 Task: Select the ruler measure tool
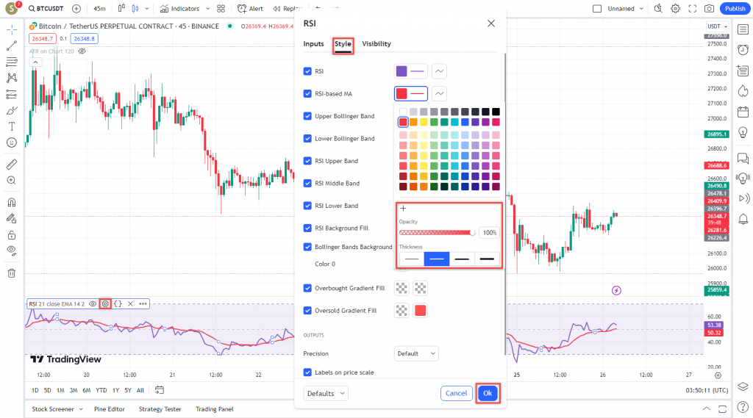(12, 164)
